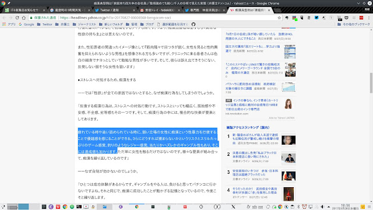Expand the 管理 bookmark folder

click(132, 24)
